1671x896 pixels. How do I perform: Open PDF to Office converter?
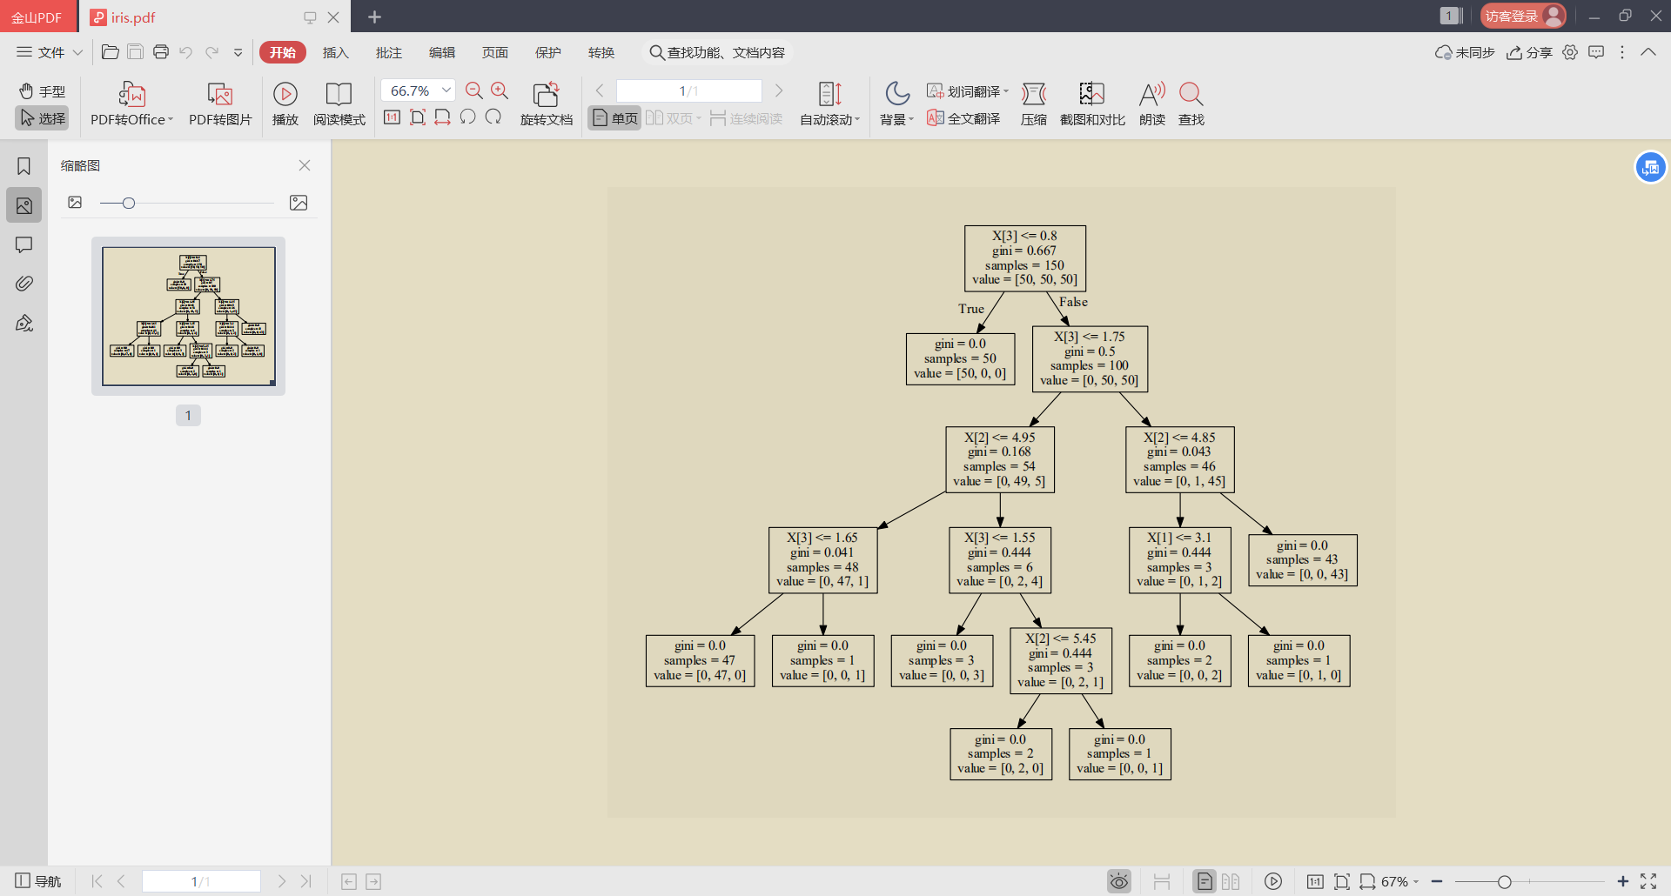[131, 104]
